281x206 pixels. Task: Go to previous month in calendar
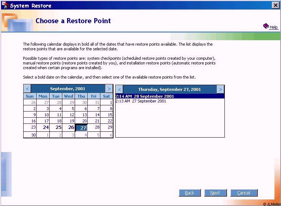coord(27,89)
